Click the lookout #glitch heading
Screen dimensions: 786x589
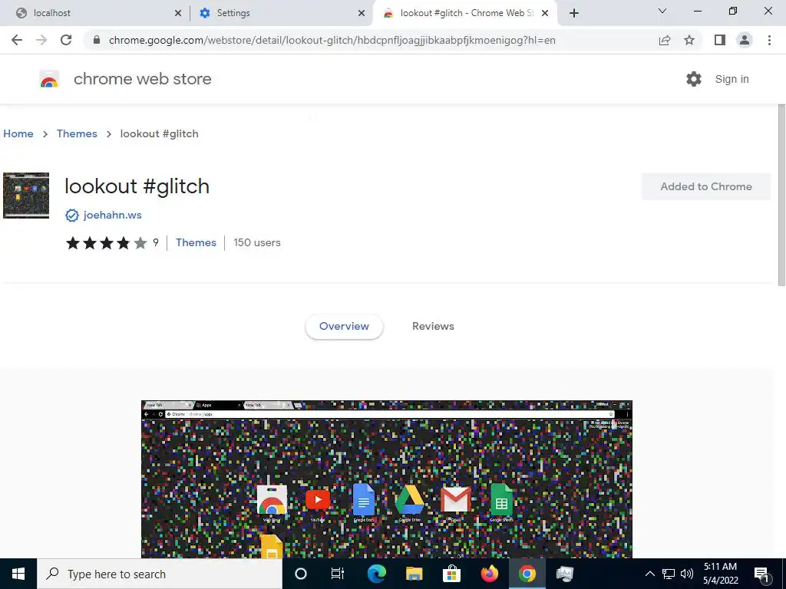137,186
